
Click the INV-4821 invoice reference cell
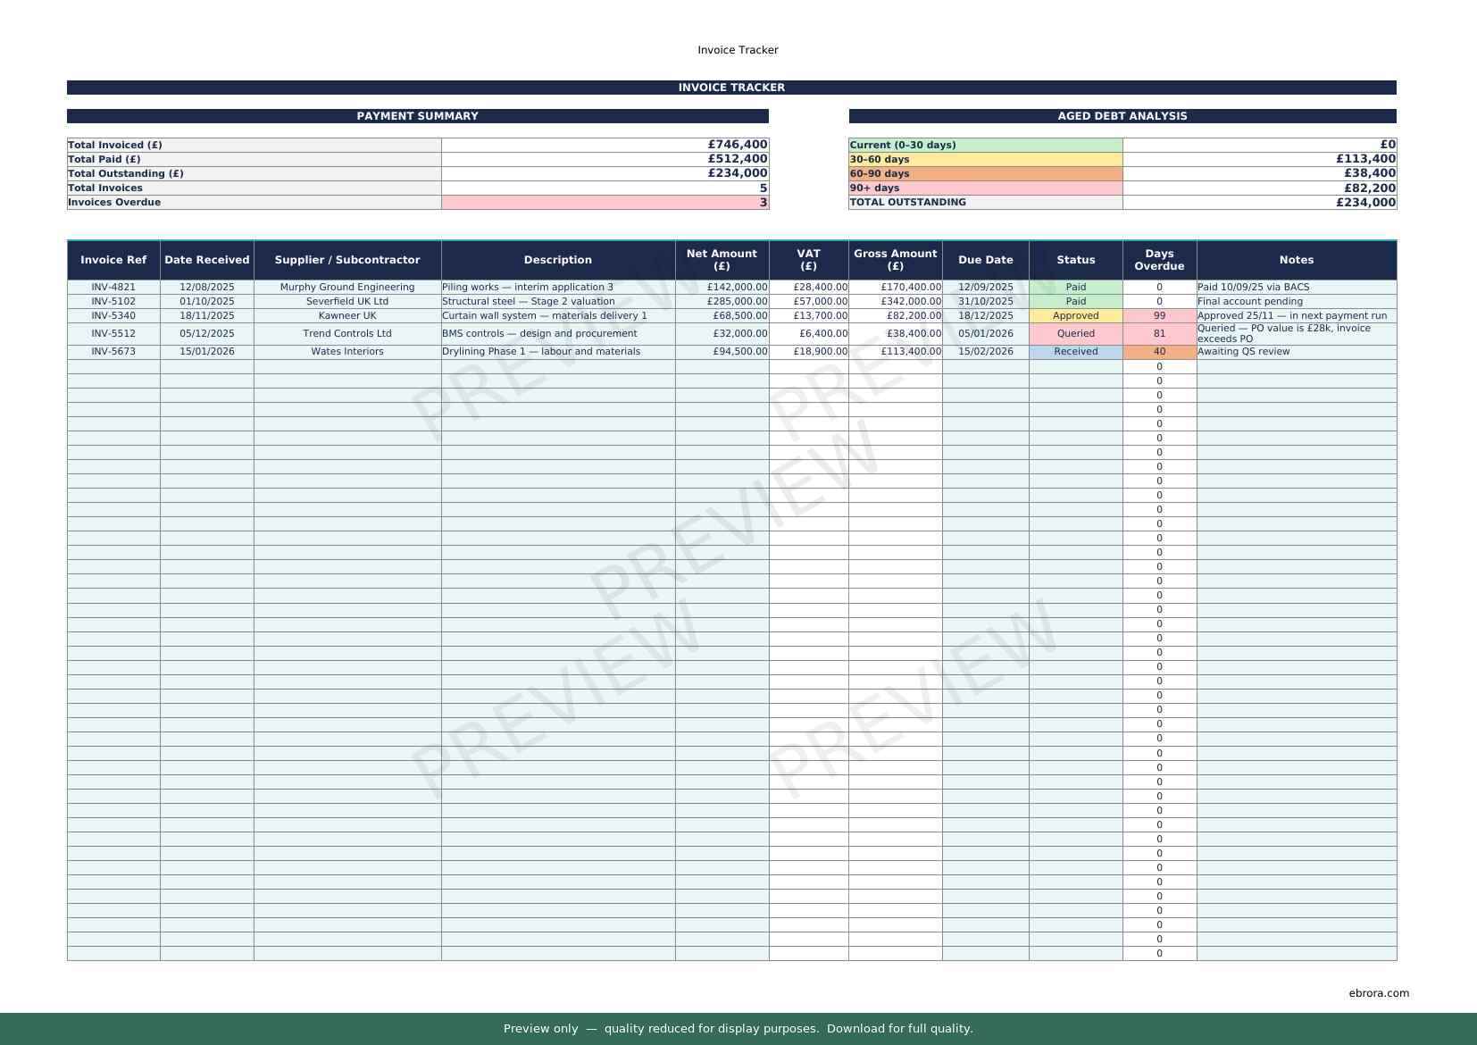113,287
